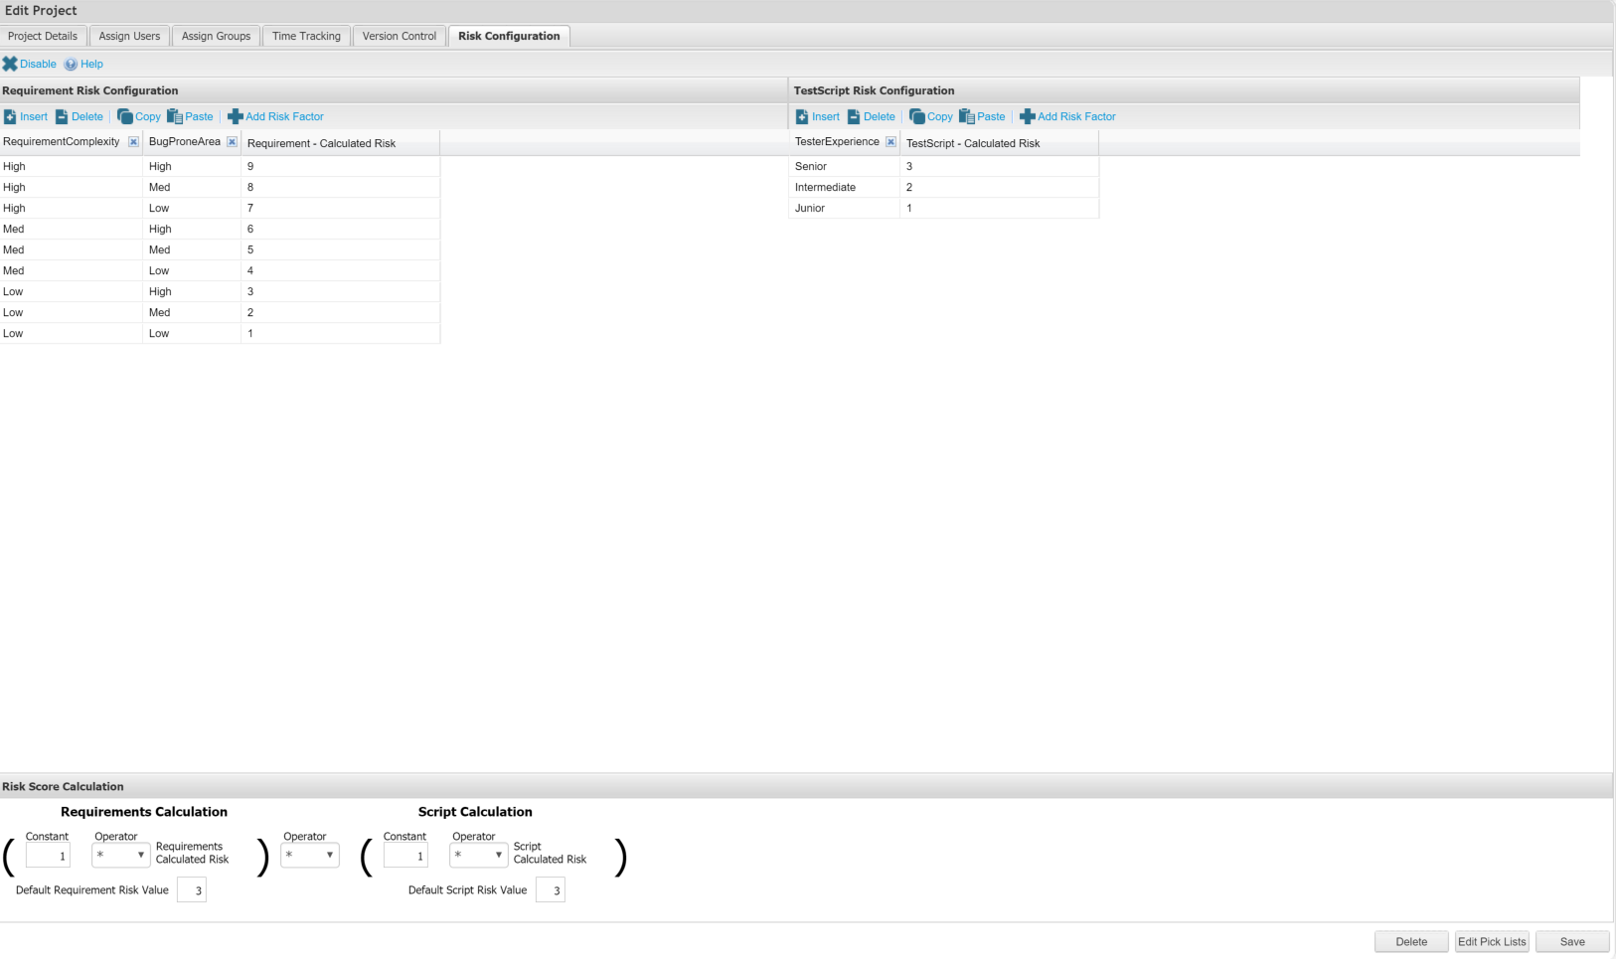Image resolution: width=1616 pixels, height=959 pixels.
Task: Click the Disable icon in the toolbar
Action: point(10,64)
